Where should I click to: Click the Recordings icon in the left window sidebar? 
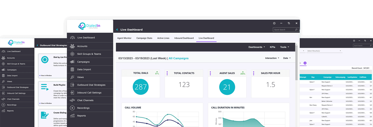coord(3,105)
